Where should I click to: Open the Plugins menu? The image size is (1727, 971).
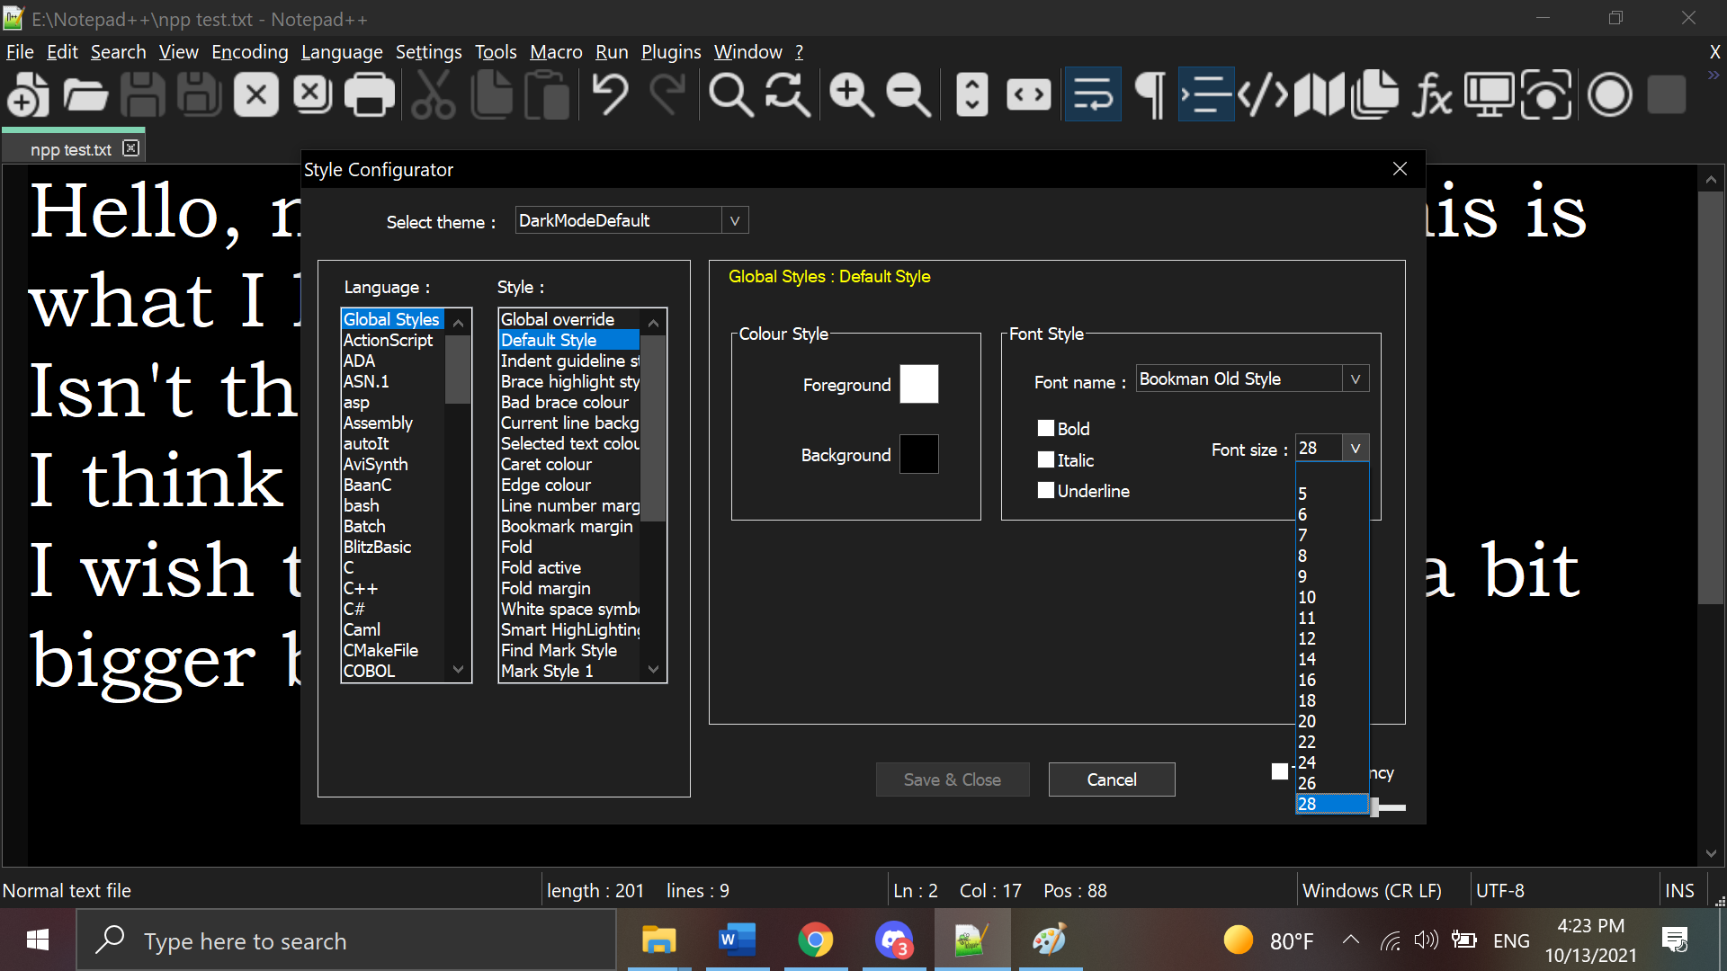[669, 52]
